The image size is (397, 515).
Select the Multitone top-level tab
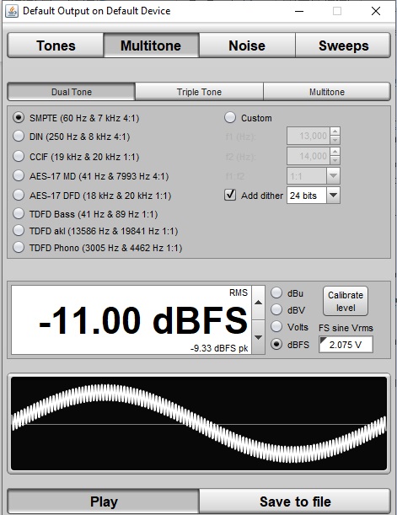click(x=151, y=46)
